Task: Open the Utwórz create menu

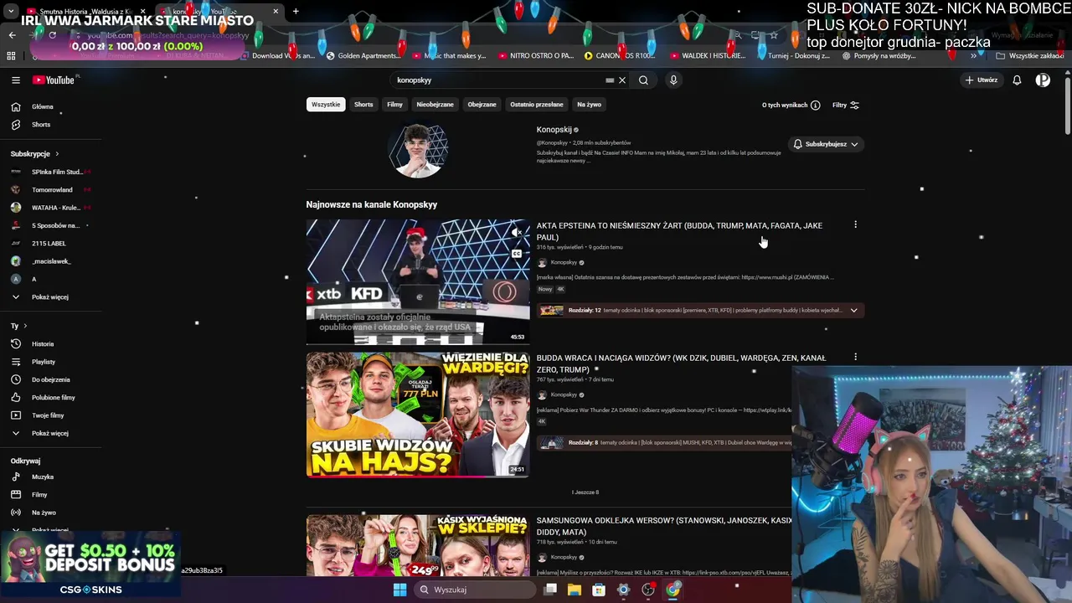Action: (981, 80)
